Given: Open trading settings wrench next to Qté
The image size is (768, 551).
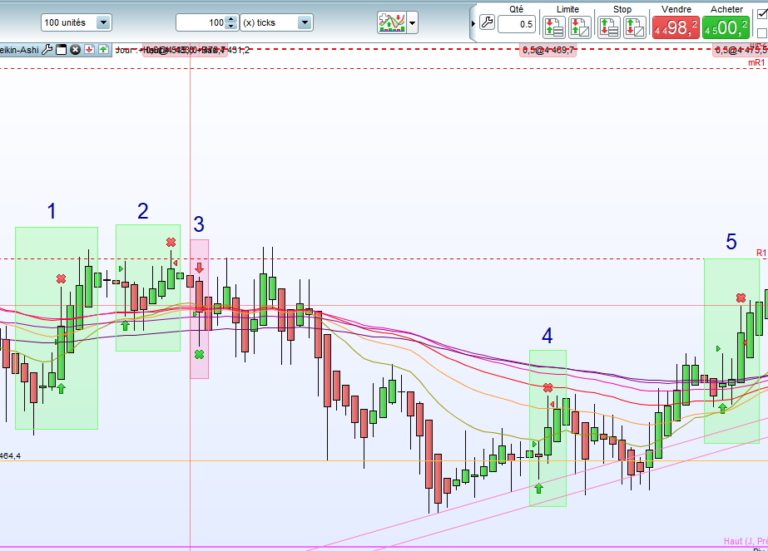Looking at the screenshot, I should tap(487, 22).
